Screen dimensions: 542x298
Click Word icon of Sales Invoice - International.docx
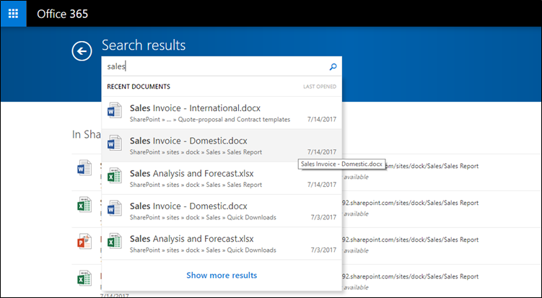115,110
